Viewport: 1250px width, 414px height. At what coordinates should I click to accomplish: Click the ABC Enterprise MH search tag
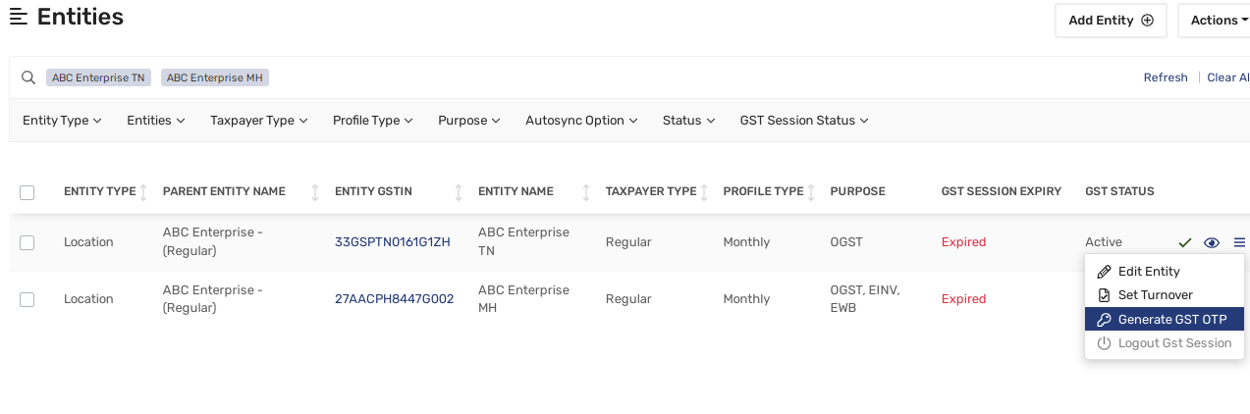tap(215, 78)
